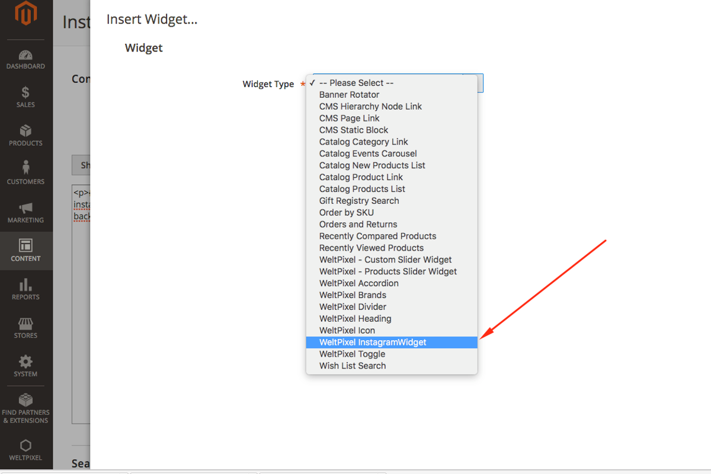Choose Catalog Product Link option

coord(392,177)
